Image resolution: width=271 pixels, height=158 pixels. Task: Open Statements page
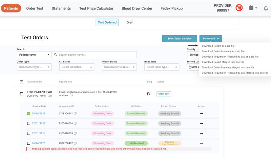(61, 8)
